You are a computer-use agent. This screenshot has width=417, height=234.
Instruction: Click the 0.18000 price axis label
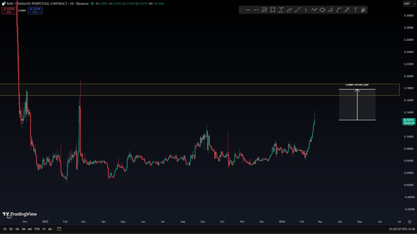click(x=408, y=88)
